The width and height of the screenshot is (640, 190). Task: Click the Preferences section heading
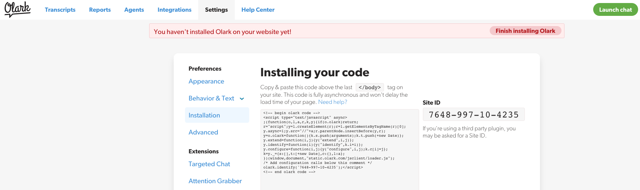pyautogui.click(x=205, y=69)
